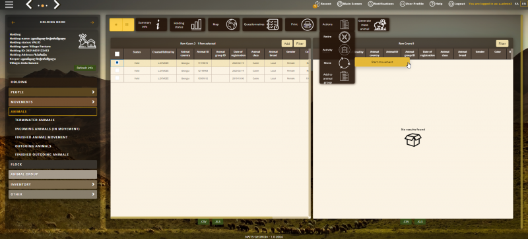Open Flock sidebar section
The image size is (528, 239).
(x=53, y=165)
